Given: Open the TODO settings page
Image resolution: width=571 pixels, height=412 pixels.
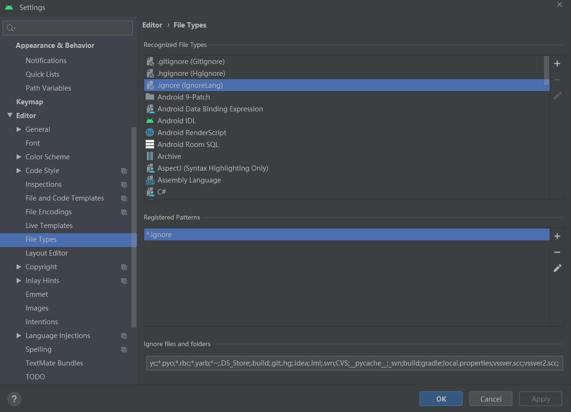Looking at the screenshot, I should [36, 376].
